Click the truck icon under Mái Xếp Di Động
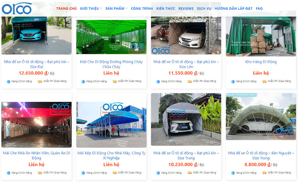This screenshot has width=298, height=182. tap(115, 173)
